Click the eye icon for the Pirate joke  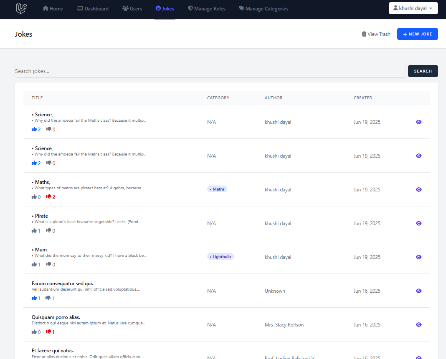tap(418, 223)
